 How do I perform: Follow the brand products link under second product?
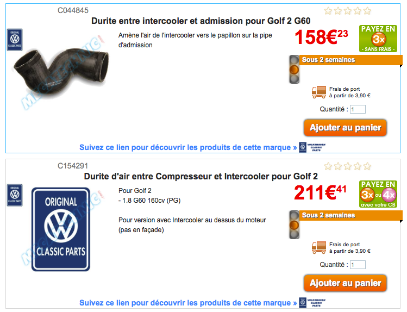188,303
